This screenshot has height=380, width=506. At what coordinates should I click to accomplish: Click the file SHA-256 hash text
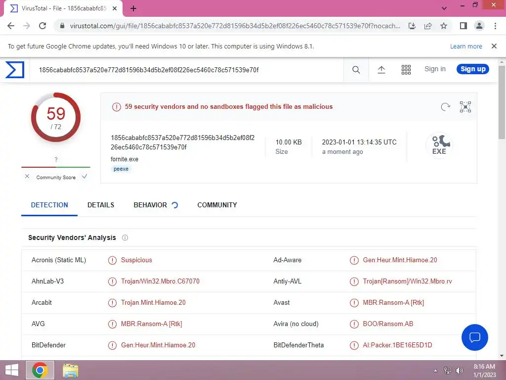click(183, 142)
